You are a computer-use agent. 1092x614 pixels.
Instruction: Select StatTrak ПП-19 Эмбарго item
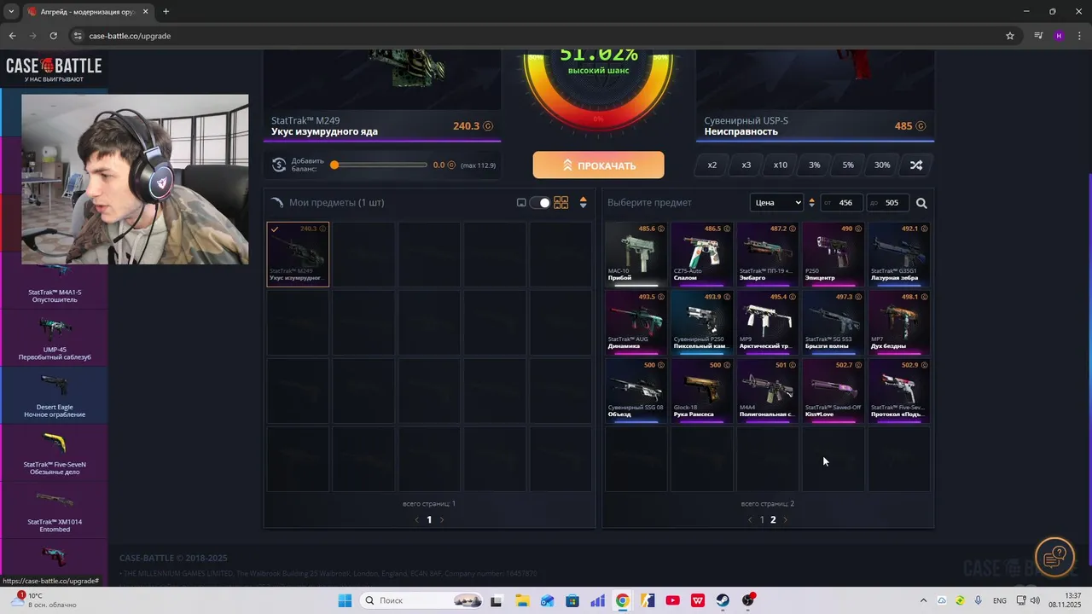coord(767,254)
